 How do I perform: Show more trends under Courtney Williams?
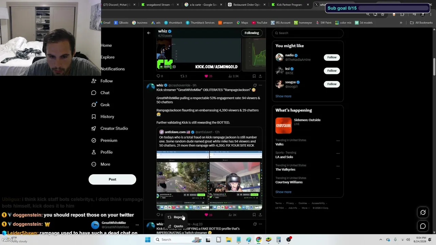(283, 192)
